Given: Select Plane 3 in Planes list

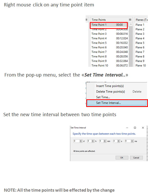Looking at the screenshot, I should coord(140,34).
